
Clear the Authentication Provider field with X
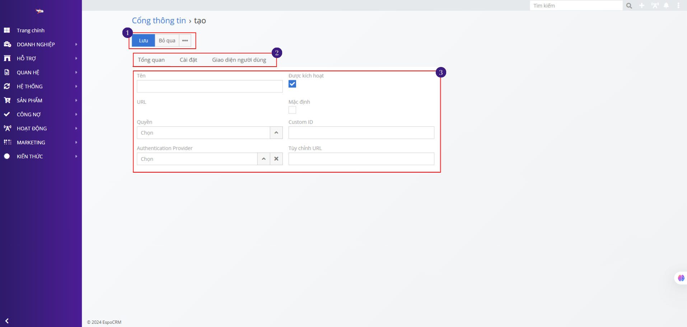coord(276,159)
